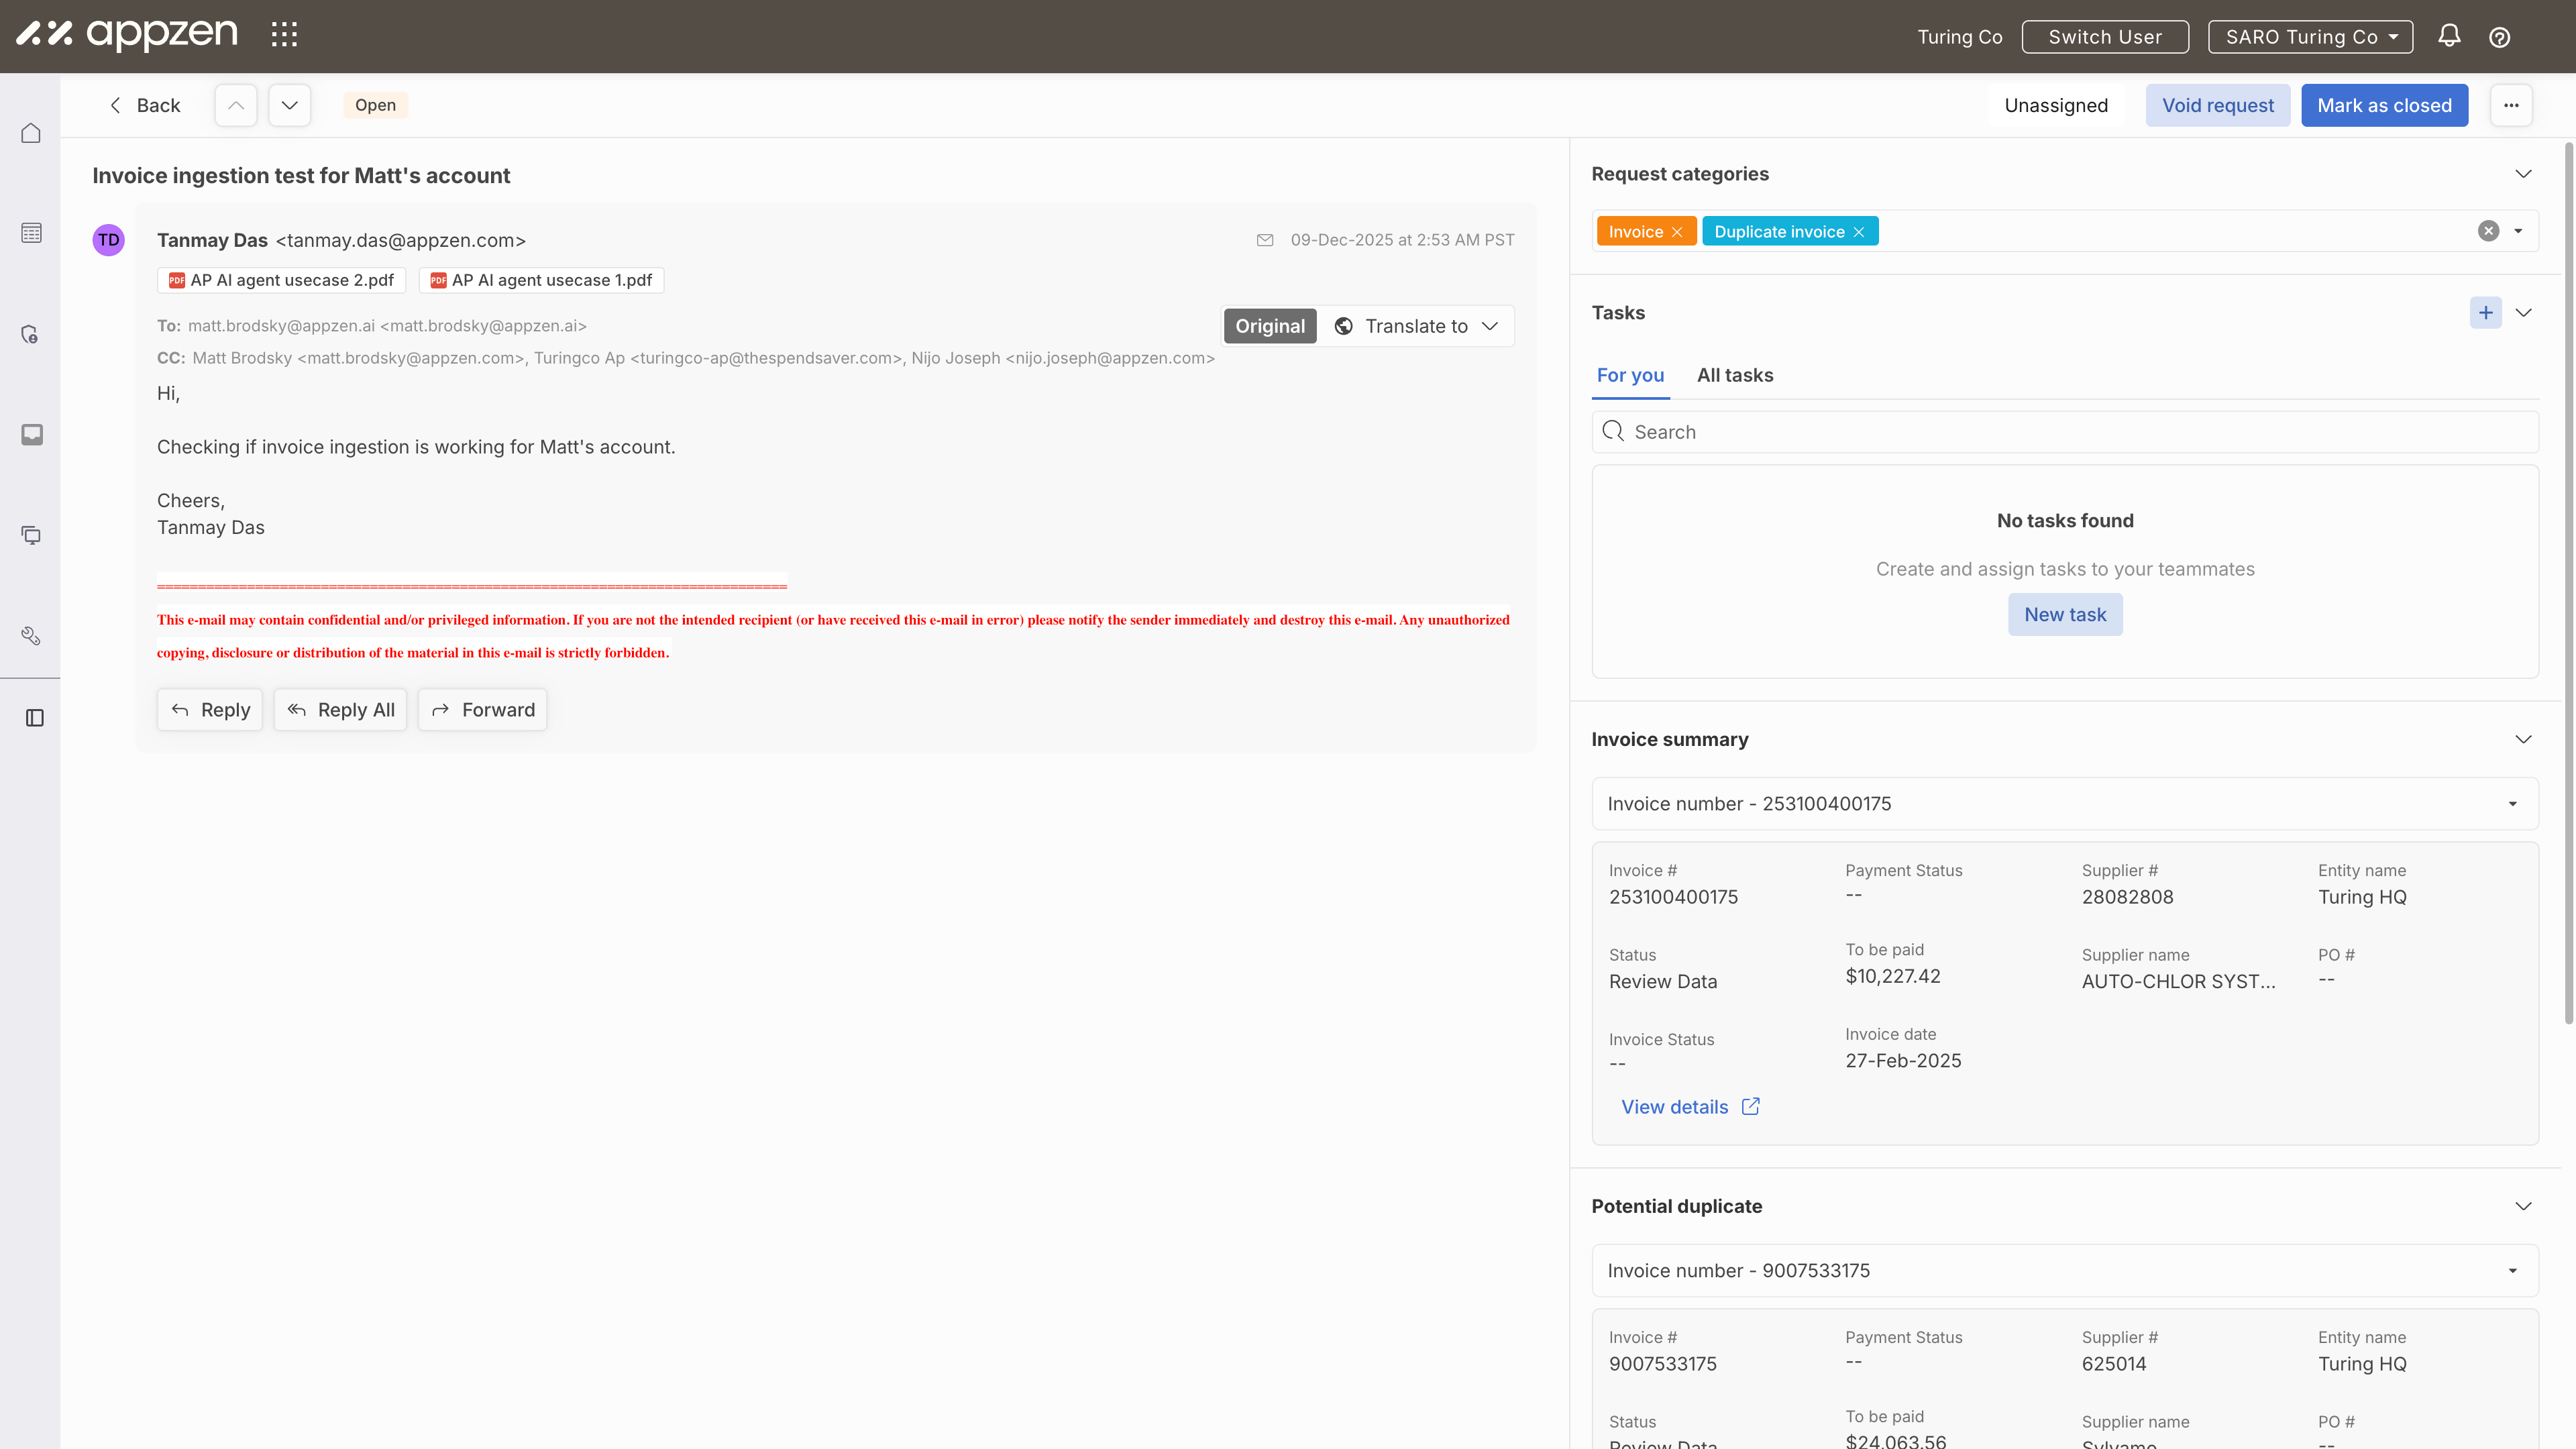Open the Translate to dropdown
This screenshot has height=1449, width=2576.
click(x=1417, y=326)
